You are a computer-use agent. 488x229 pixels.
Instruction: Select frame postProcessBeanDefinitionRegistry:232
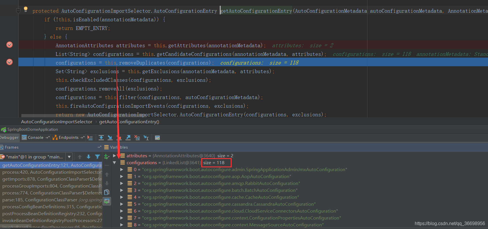pyautogui.click(x=51, y=214)
